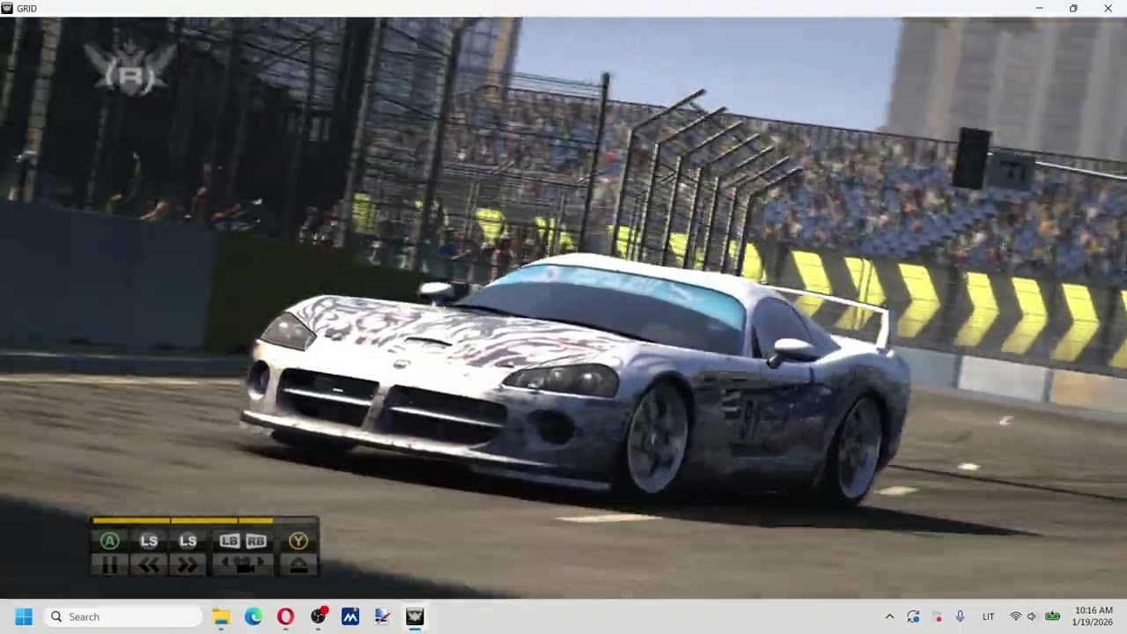The height and width of the screenshot is (634, 1127).
Task: Open the blue M app in taskbar
Action: 350,616
